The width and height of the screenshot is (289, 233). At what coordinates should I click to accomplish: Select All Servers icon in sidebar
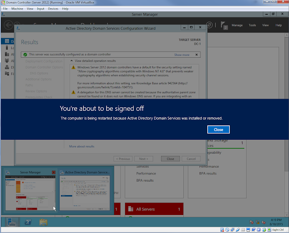click(x=7, y=54)
